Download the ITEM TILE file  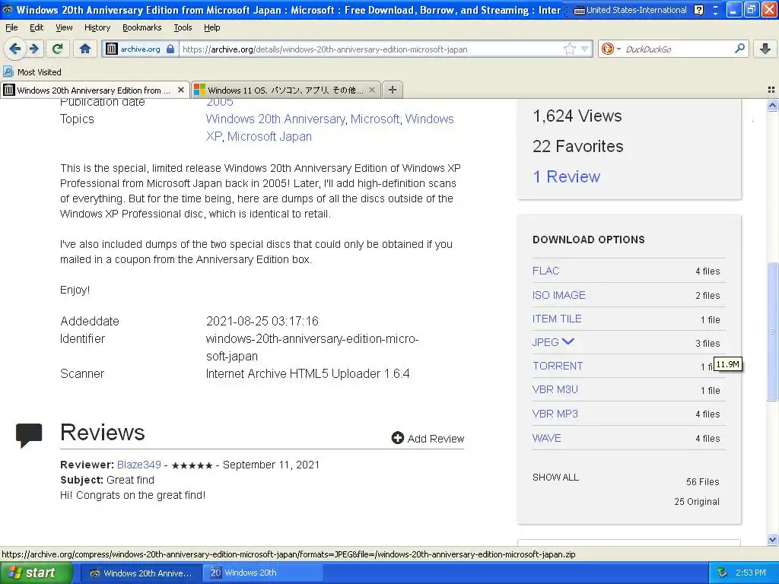(x=557, y=319)
